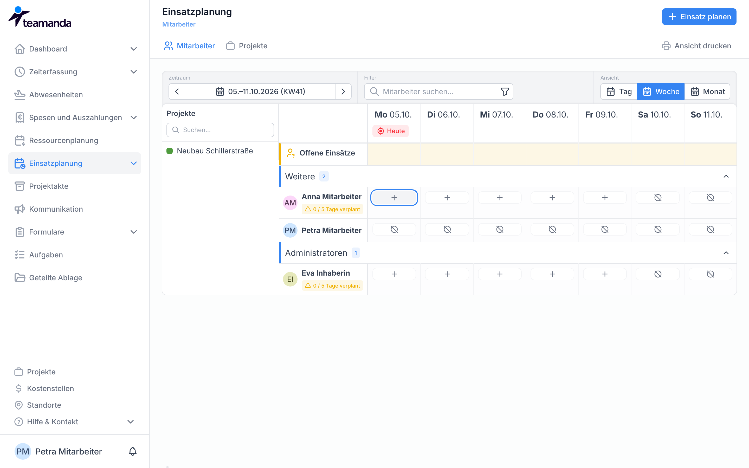
Task: Click the Einsatz planen button
Action: [x=699, y=17]
